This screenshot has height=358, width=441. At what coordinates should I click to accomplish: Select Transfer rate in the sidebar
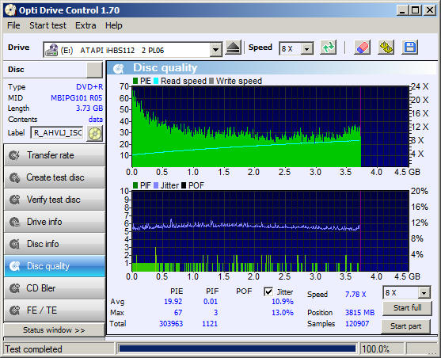55,155
